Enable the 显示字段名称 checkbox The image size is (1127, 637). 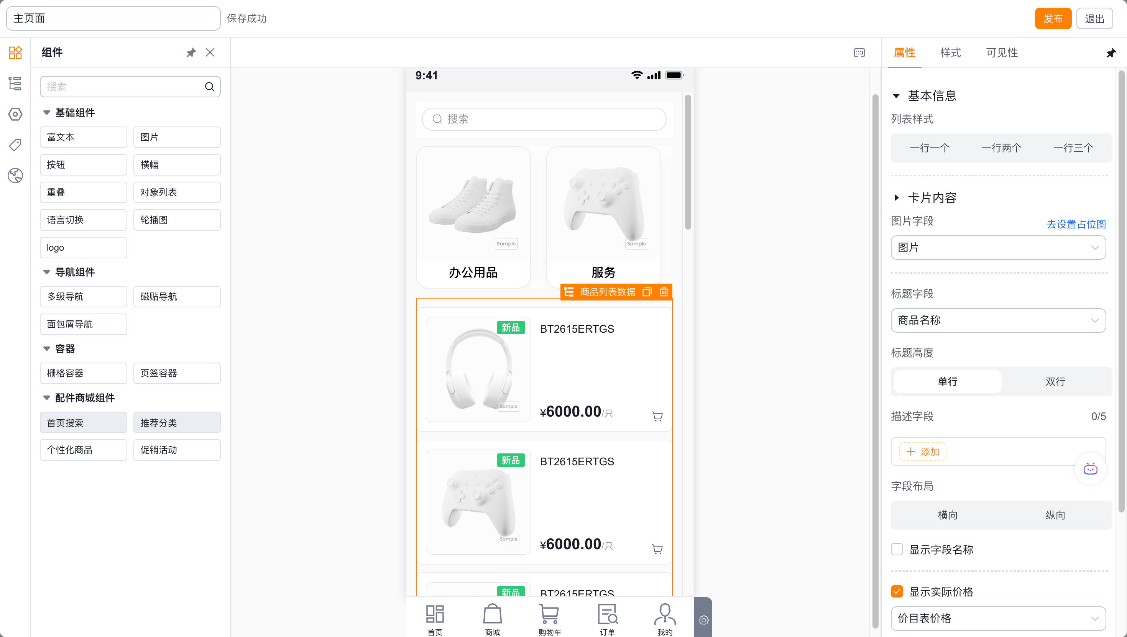(x=897, y=549)
